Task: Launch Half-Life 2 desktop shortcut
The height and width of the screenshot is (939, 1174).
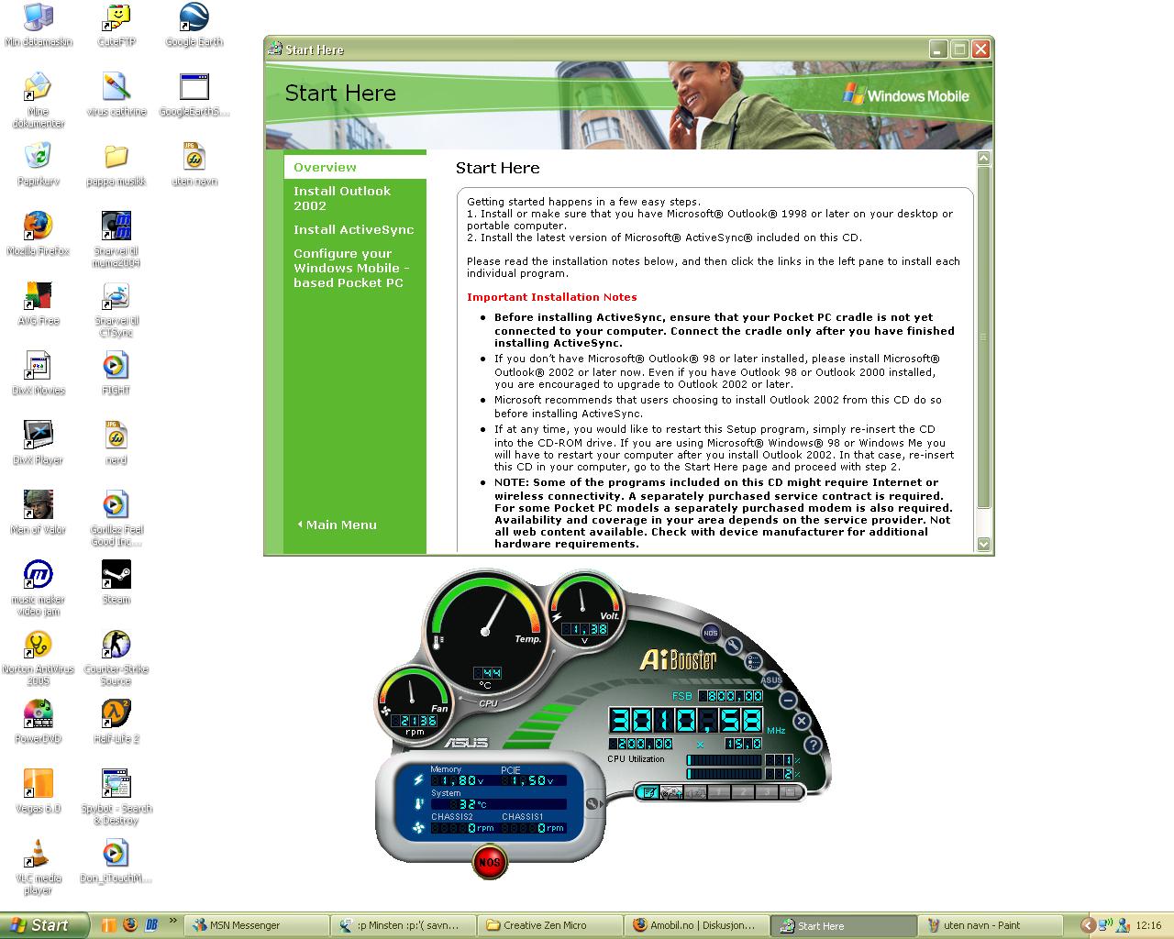Action: [116, 722]
